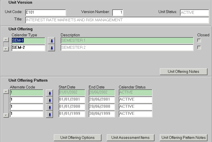Open Unit Offering Pattern Notes
Screen dimensions: 212x142
point(183,137)
